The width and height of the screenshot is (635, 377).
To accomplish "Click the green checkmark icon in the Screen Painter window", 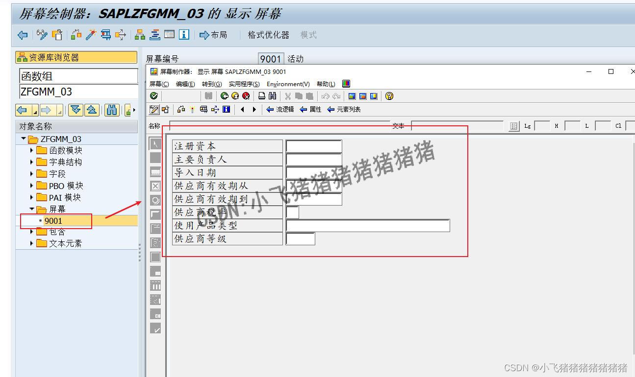I will tap(154, 96).
